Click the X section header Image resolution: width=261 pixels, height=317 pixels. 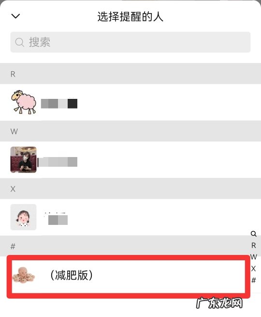tap(130, 189)
